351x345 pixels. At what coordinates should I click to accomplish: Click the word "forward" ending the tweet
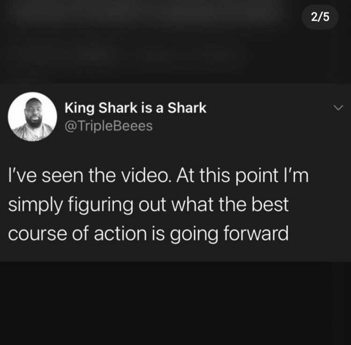256,233
